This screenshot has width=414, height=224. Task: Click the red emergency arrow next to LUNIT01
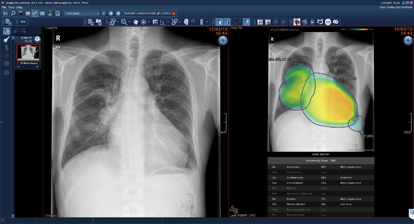[x=174, y=14]
